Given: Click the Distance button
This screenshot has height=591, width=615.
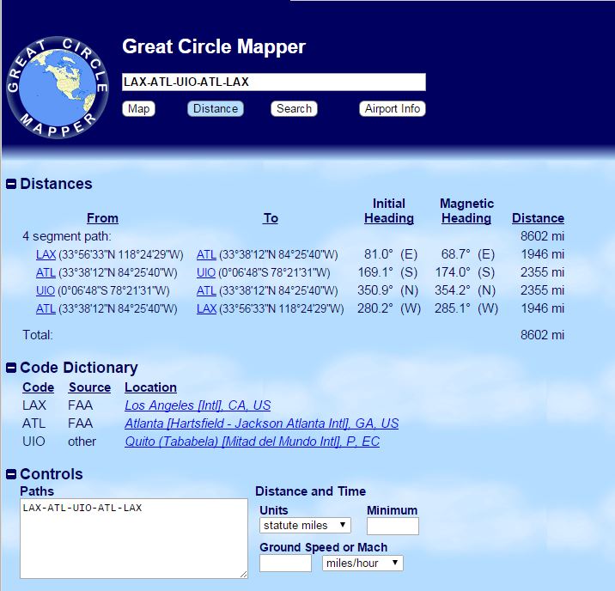Looking at the screenshot, I should tap(216, 108).
